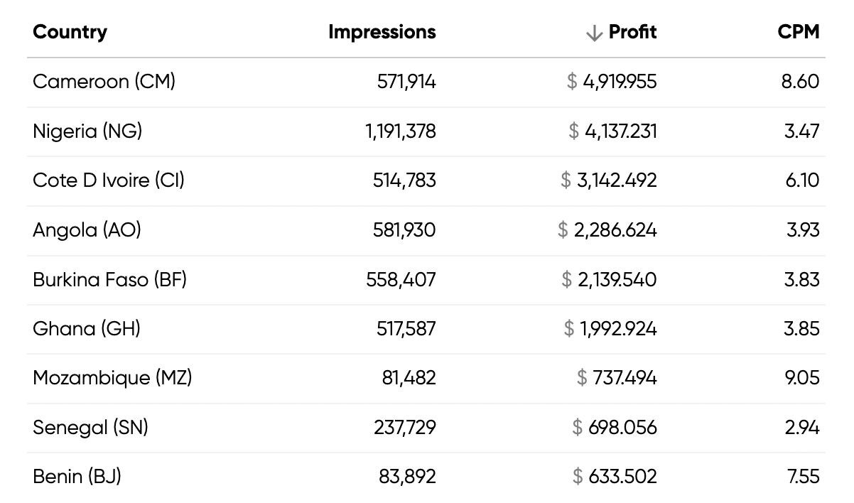
Task: Click the descending sort arrow beside Profit
Action: 594,33
